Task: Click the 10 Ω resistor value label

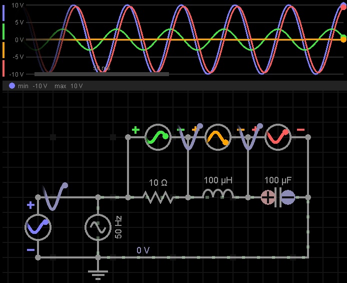Action: pos(158,183)
